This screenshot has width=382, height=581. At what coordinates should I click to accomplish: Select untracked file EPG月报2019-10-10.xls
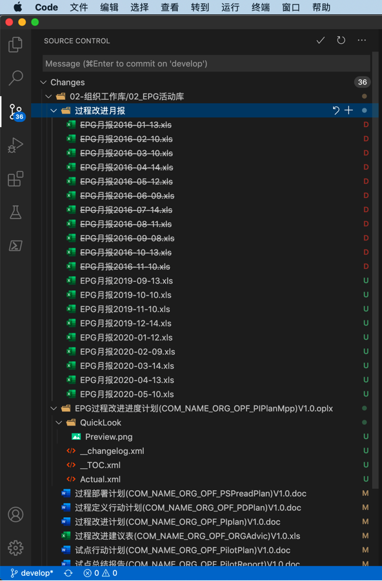coord(205,295)
